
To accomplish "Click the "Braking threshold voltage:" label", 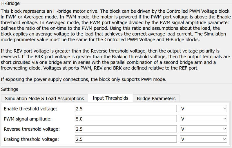I will (31, 139).
